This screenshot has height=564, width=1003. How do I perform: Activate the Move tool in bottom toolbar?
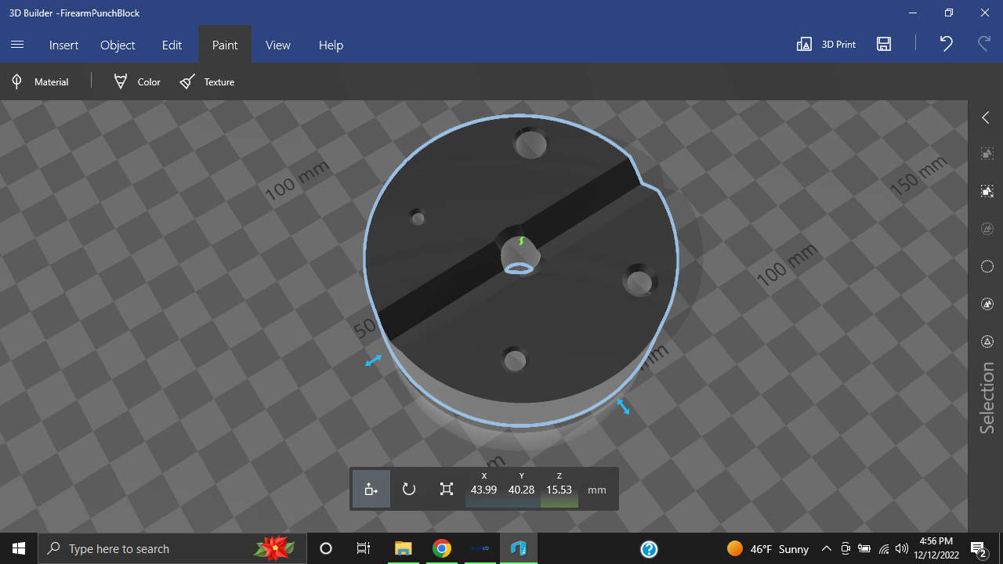[x=371, y=489]
